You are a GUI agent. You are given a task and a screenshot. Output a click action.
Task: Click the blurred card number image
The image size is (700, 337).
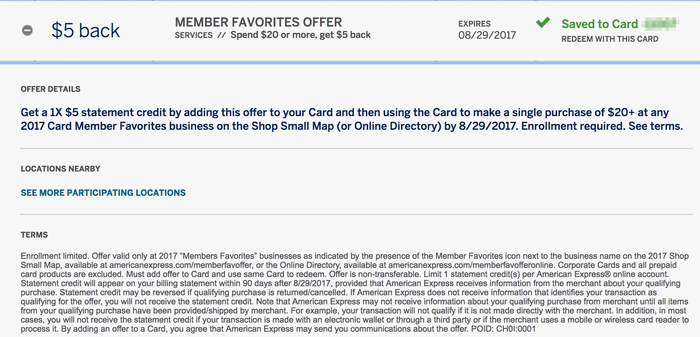(660, 24)
